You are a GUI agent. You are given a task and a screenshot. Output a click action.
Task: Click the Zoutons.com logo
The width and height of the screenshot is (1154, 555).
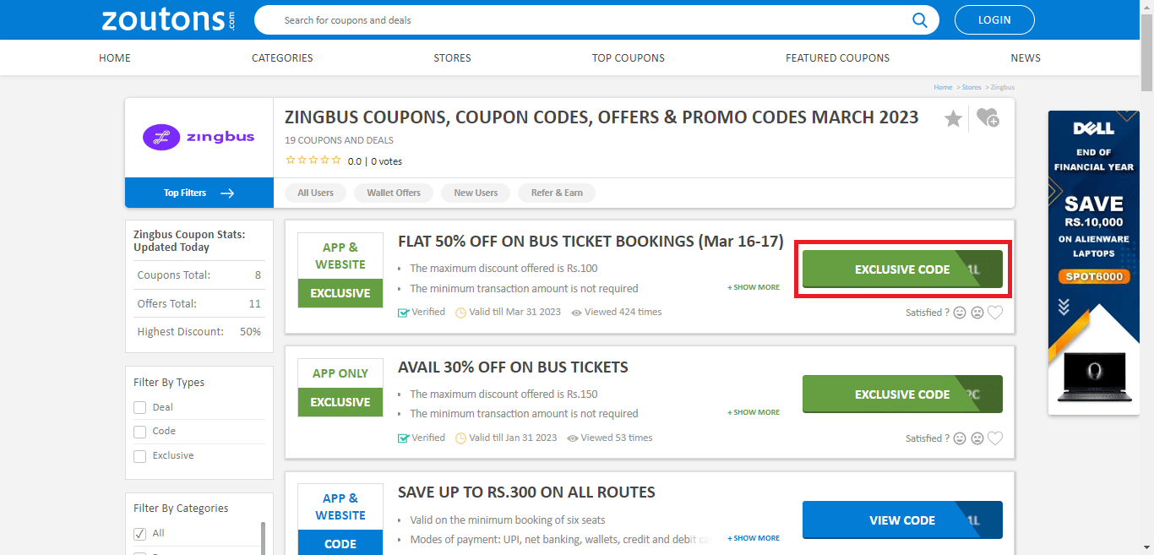(166, 19)
